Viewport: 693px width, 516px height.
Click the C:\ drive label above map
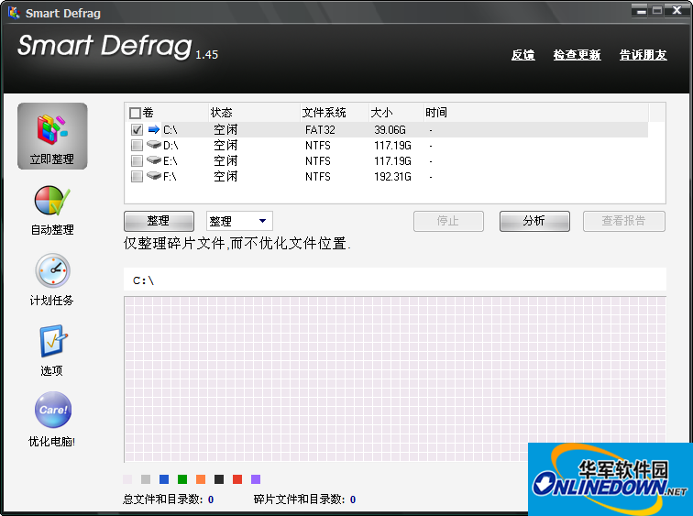(x=143, y=280)
